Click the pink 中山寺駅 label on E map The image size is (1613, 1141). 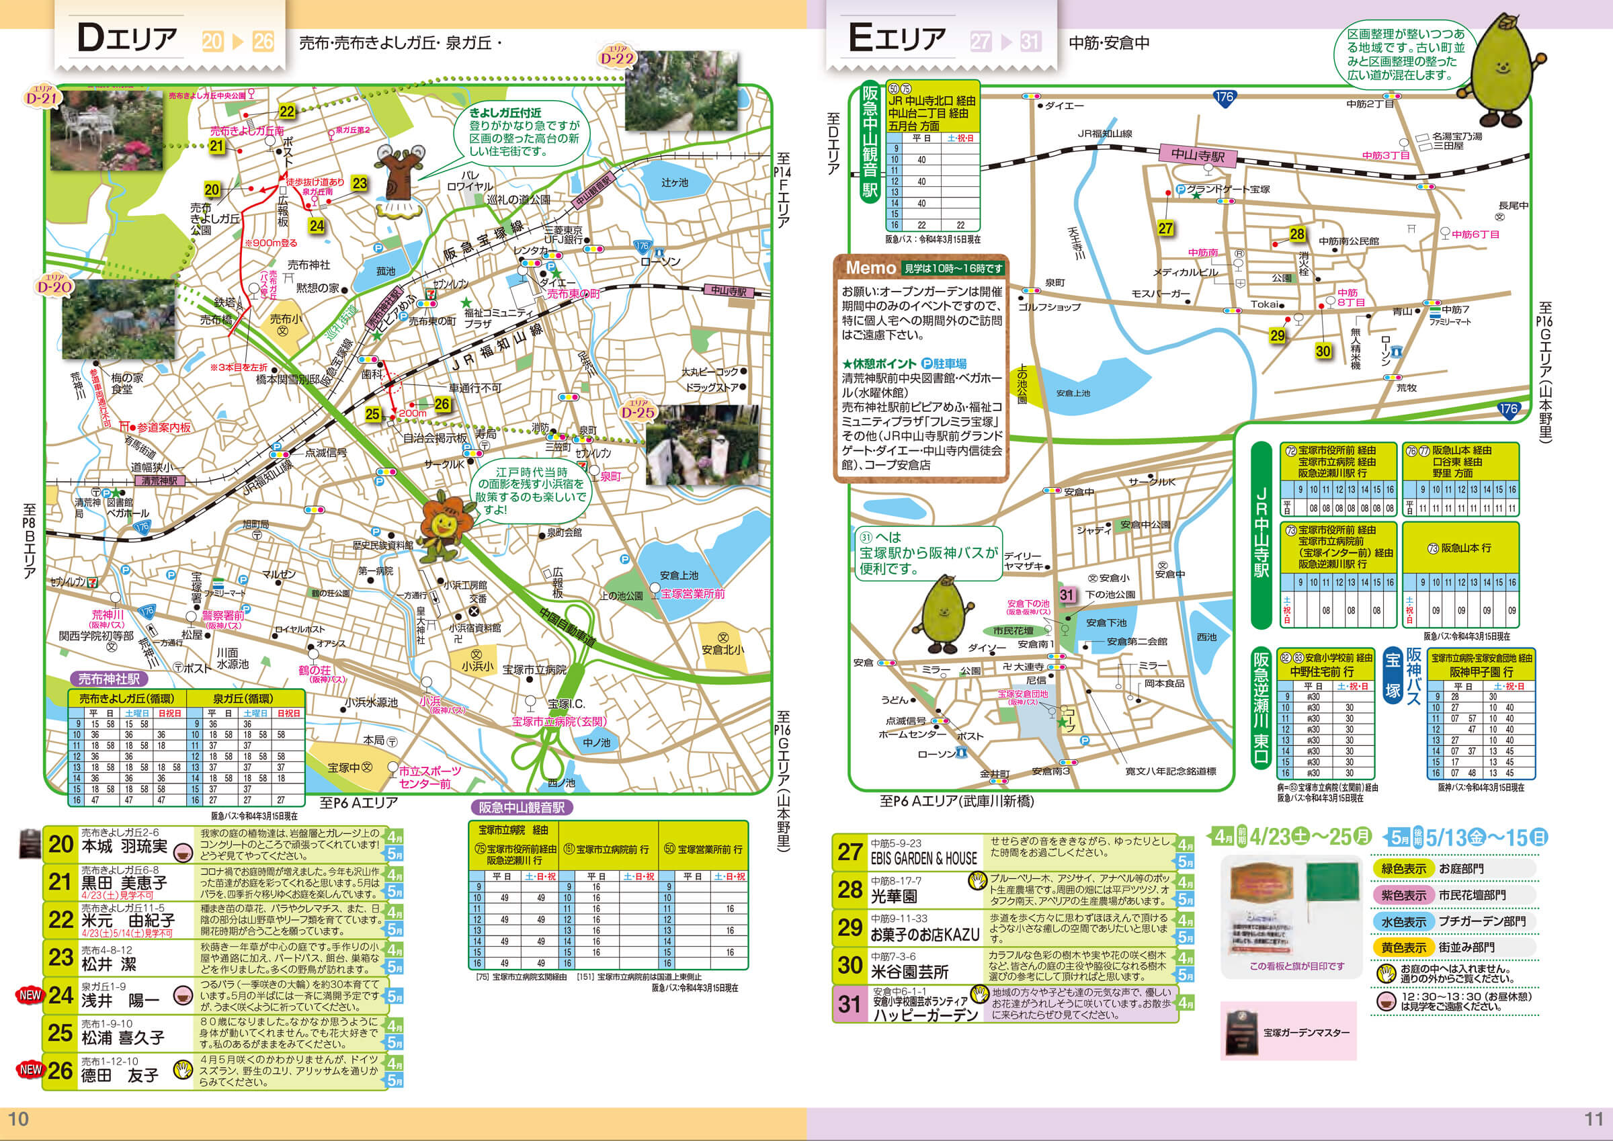1198,155
